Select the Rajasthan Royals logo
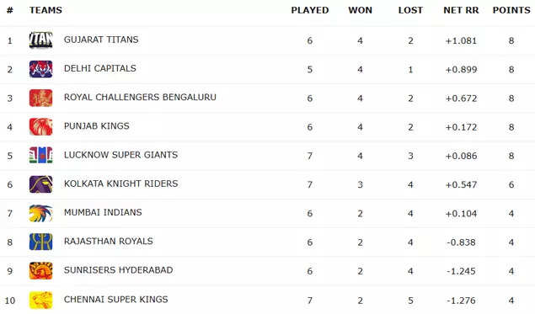Viewport: 535px width, 314px height. (41, 242)
